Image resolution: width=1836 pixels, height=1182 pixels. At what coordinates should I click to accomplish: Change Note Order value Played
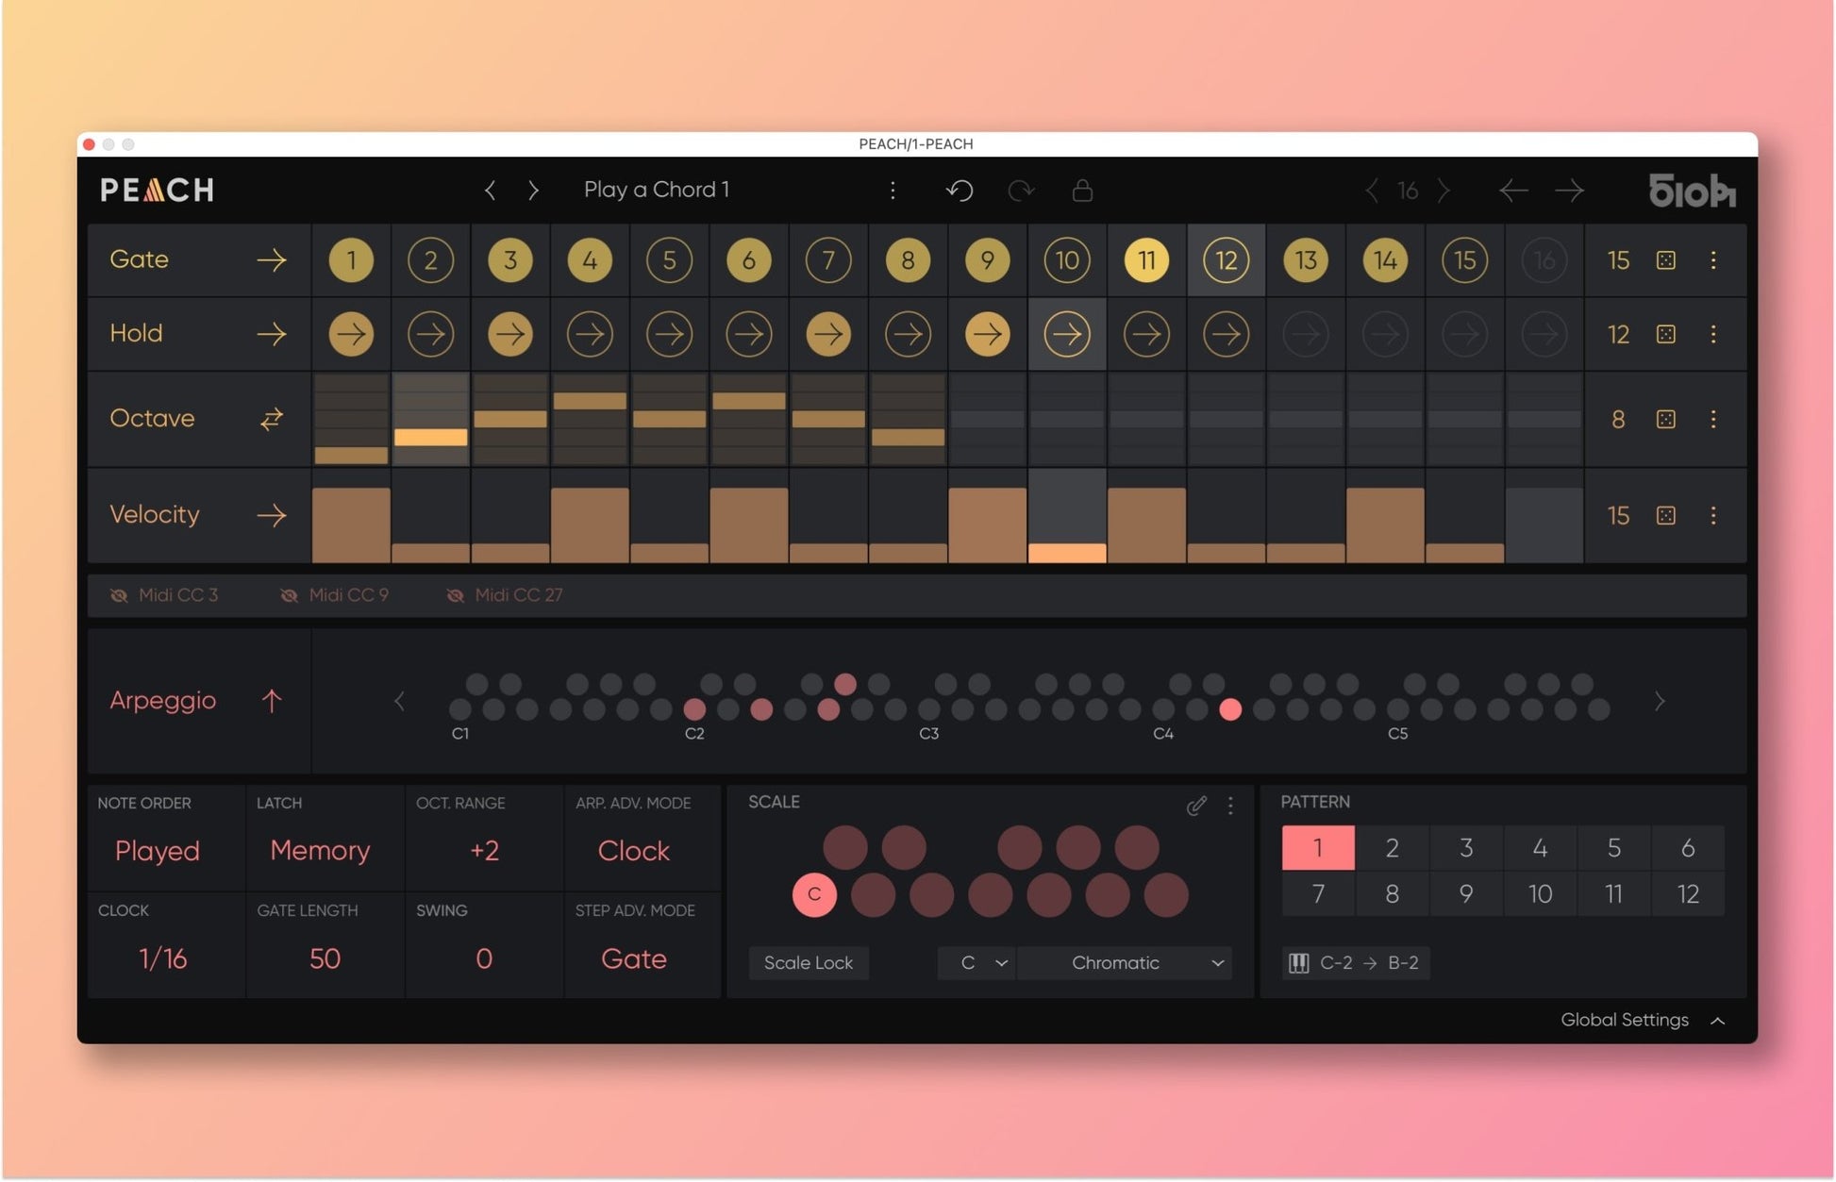pyautogui.click(x=158, y=851)
